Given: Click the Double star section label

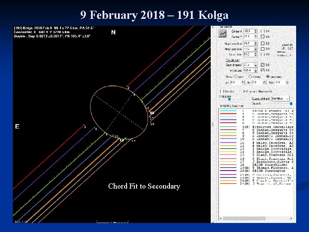Looking at the screenshot, I should [232, 60].
